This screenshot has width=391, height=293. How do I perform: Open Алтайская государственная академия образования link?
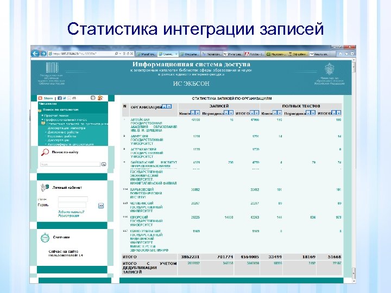tap(154, 125)
